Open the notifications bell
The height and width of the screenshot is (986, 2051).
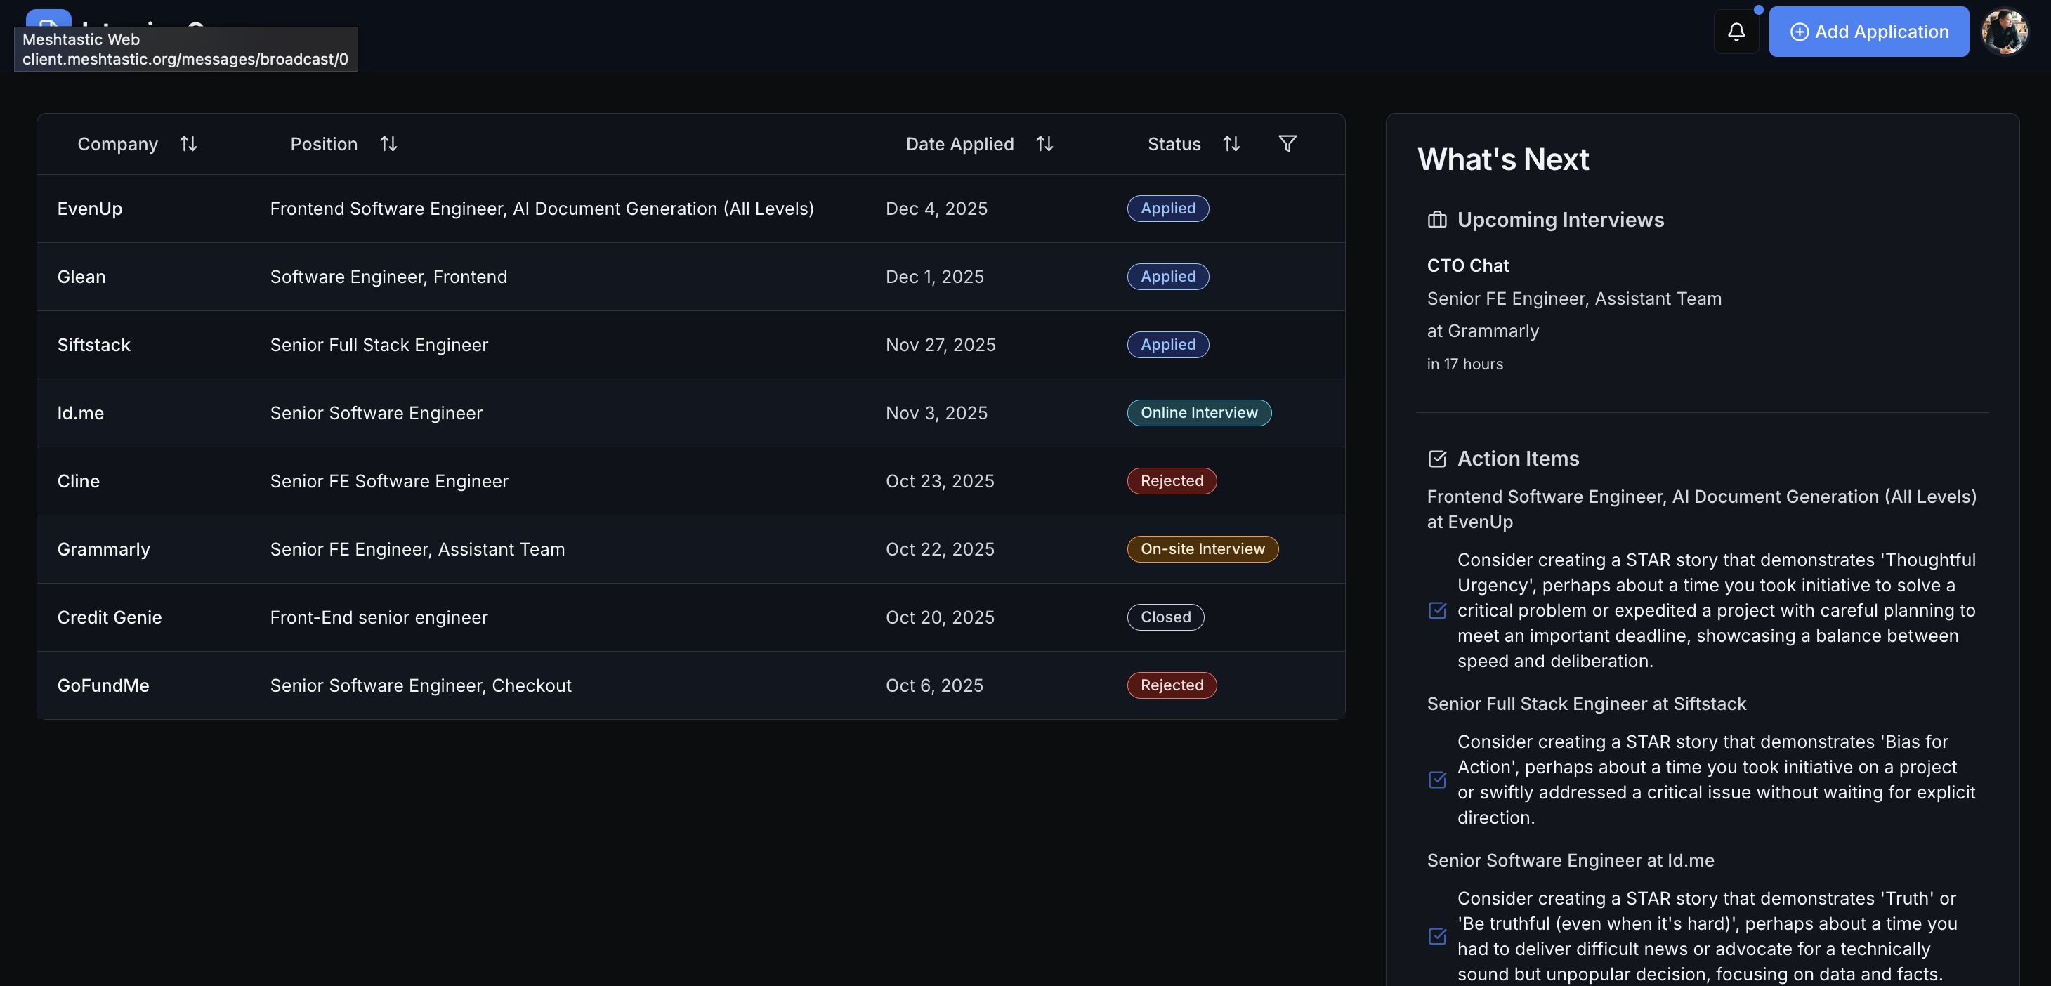1736,32
